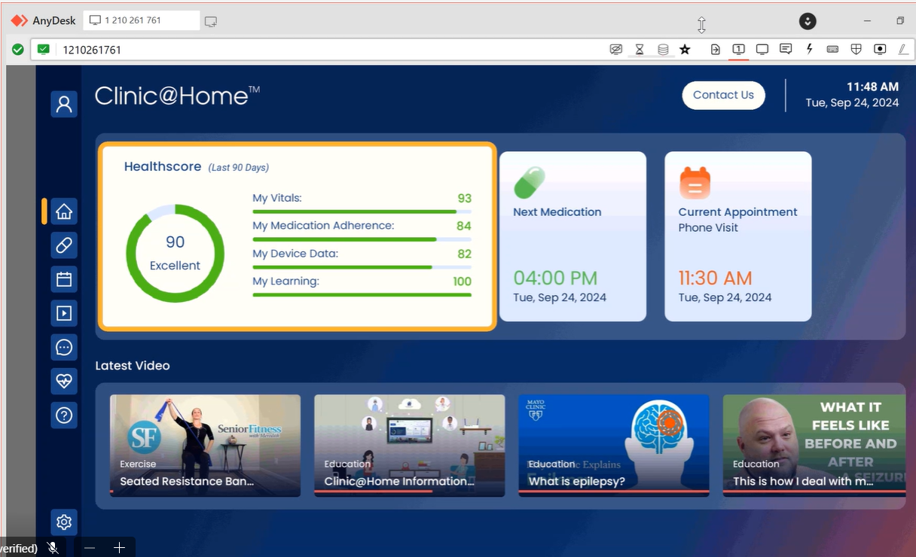This screenshot has height=557, width=916.
Task: Toggle the muted microphone icon
Action: (53, 548)
